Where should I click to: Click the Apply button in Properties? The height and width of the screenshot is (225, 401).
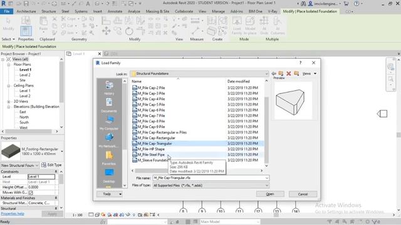[52, 214]
